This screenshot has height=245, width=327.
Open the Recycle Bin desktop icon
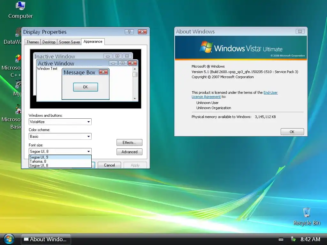(307, 217)
